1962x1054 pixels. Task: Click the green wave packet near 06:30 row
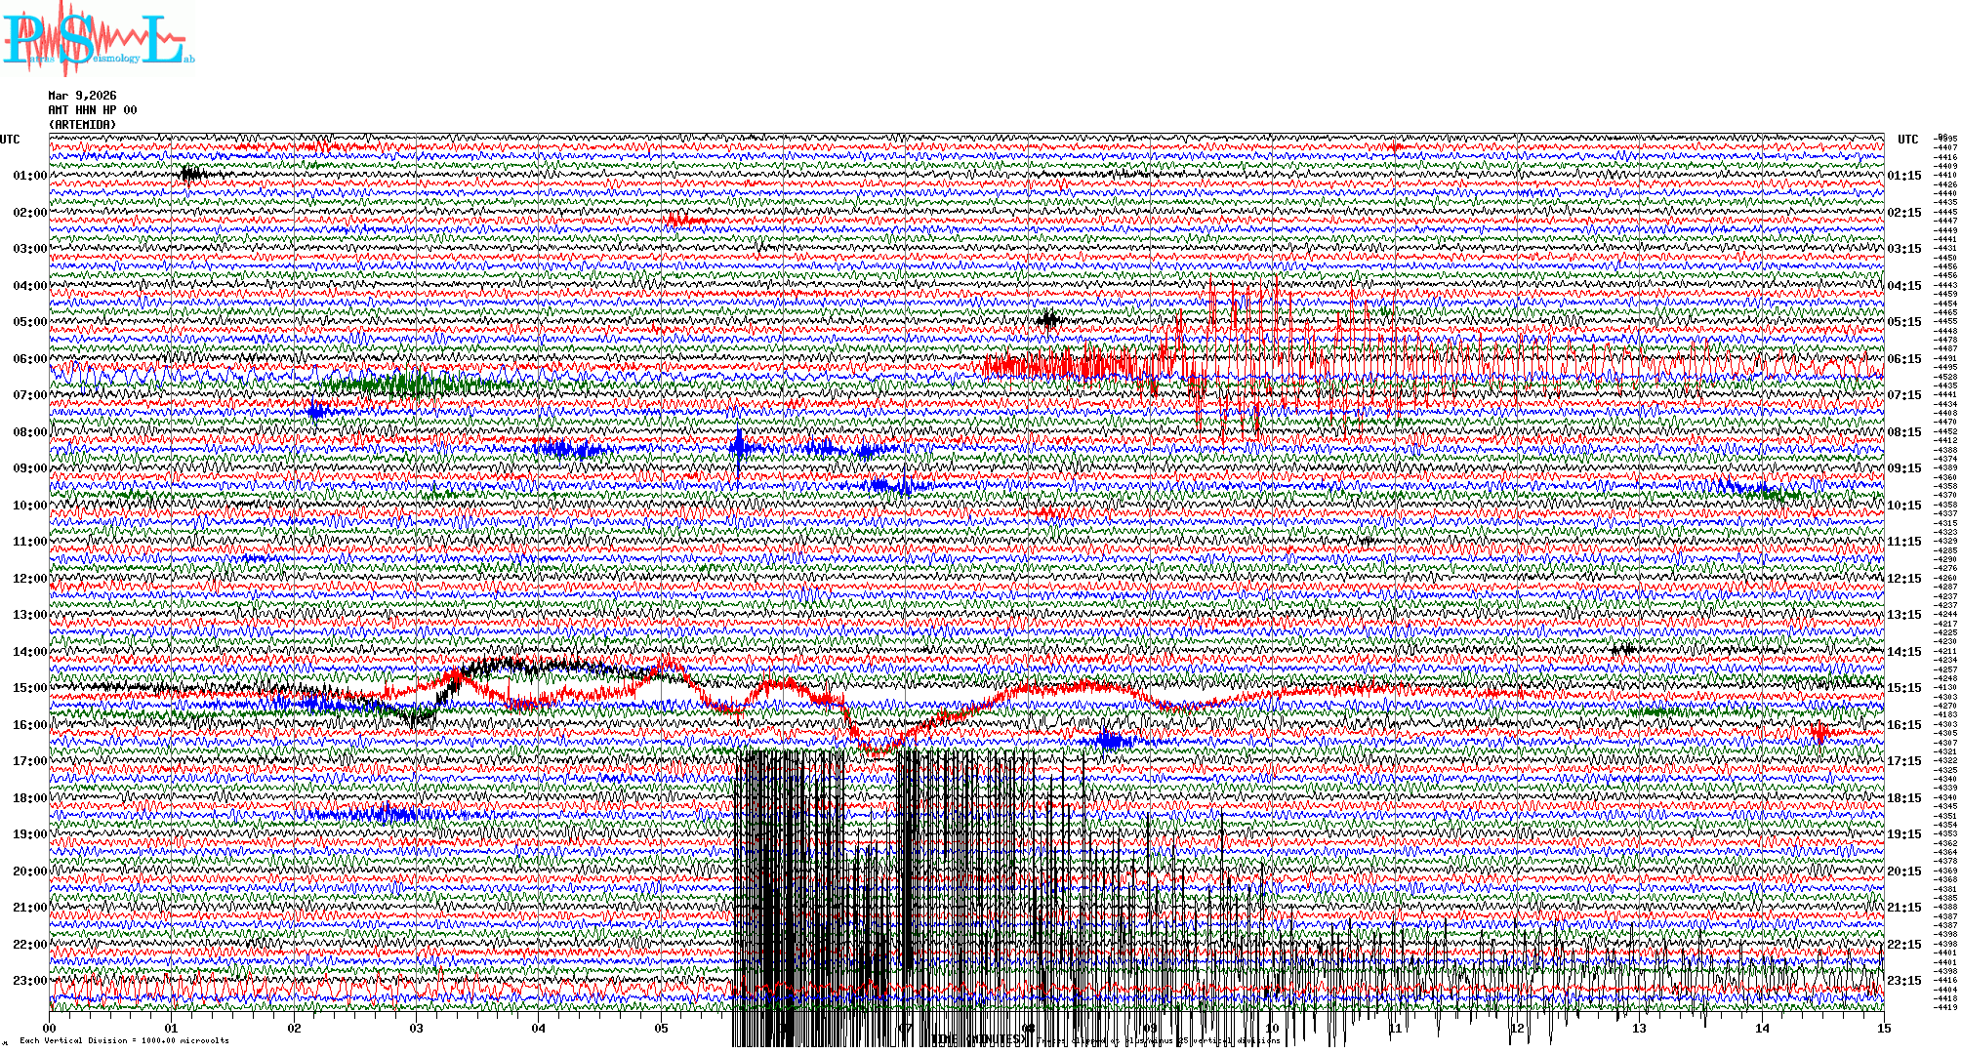click(400, 384)
